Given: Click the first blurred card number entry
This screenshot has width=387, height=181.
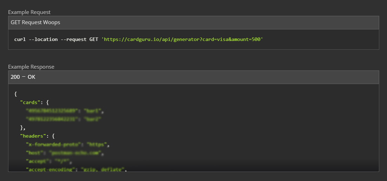Looking at the screenshot, I should click(x=65, y=111).
